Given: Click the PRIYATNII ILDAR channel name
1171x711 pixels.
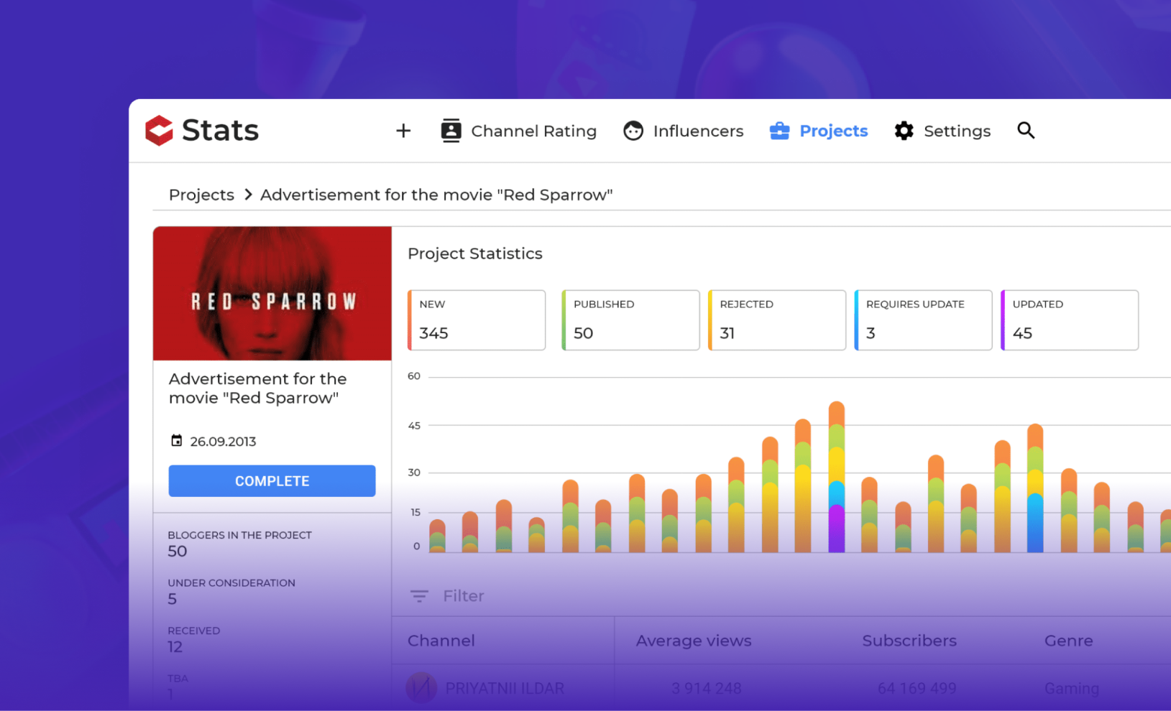Looking at the screenshot, I should click(505, 688).
